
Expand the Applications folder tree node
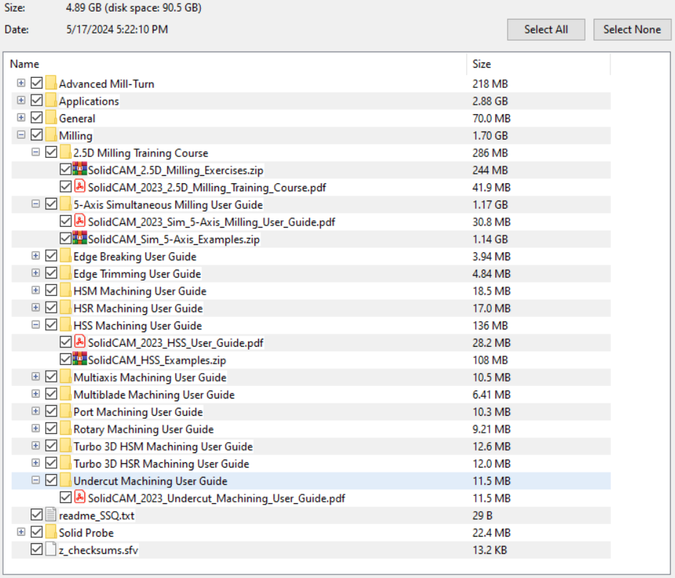point(21,100)
